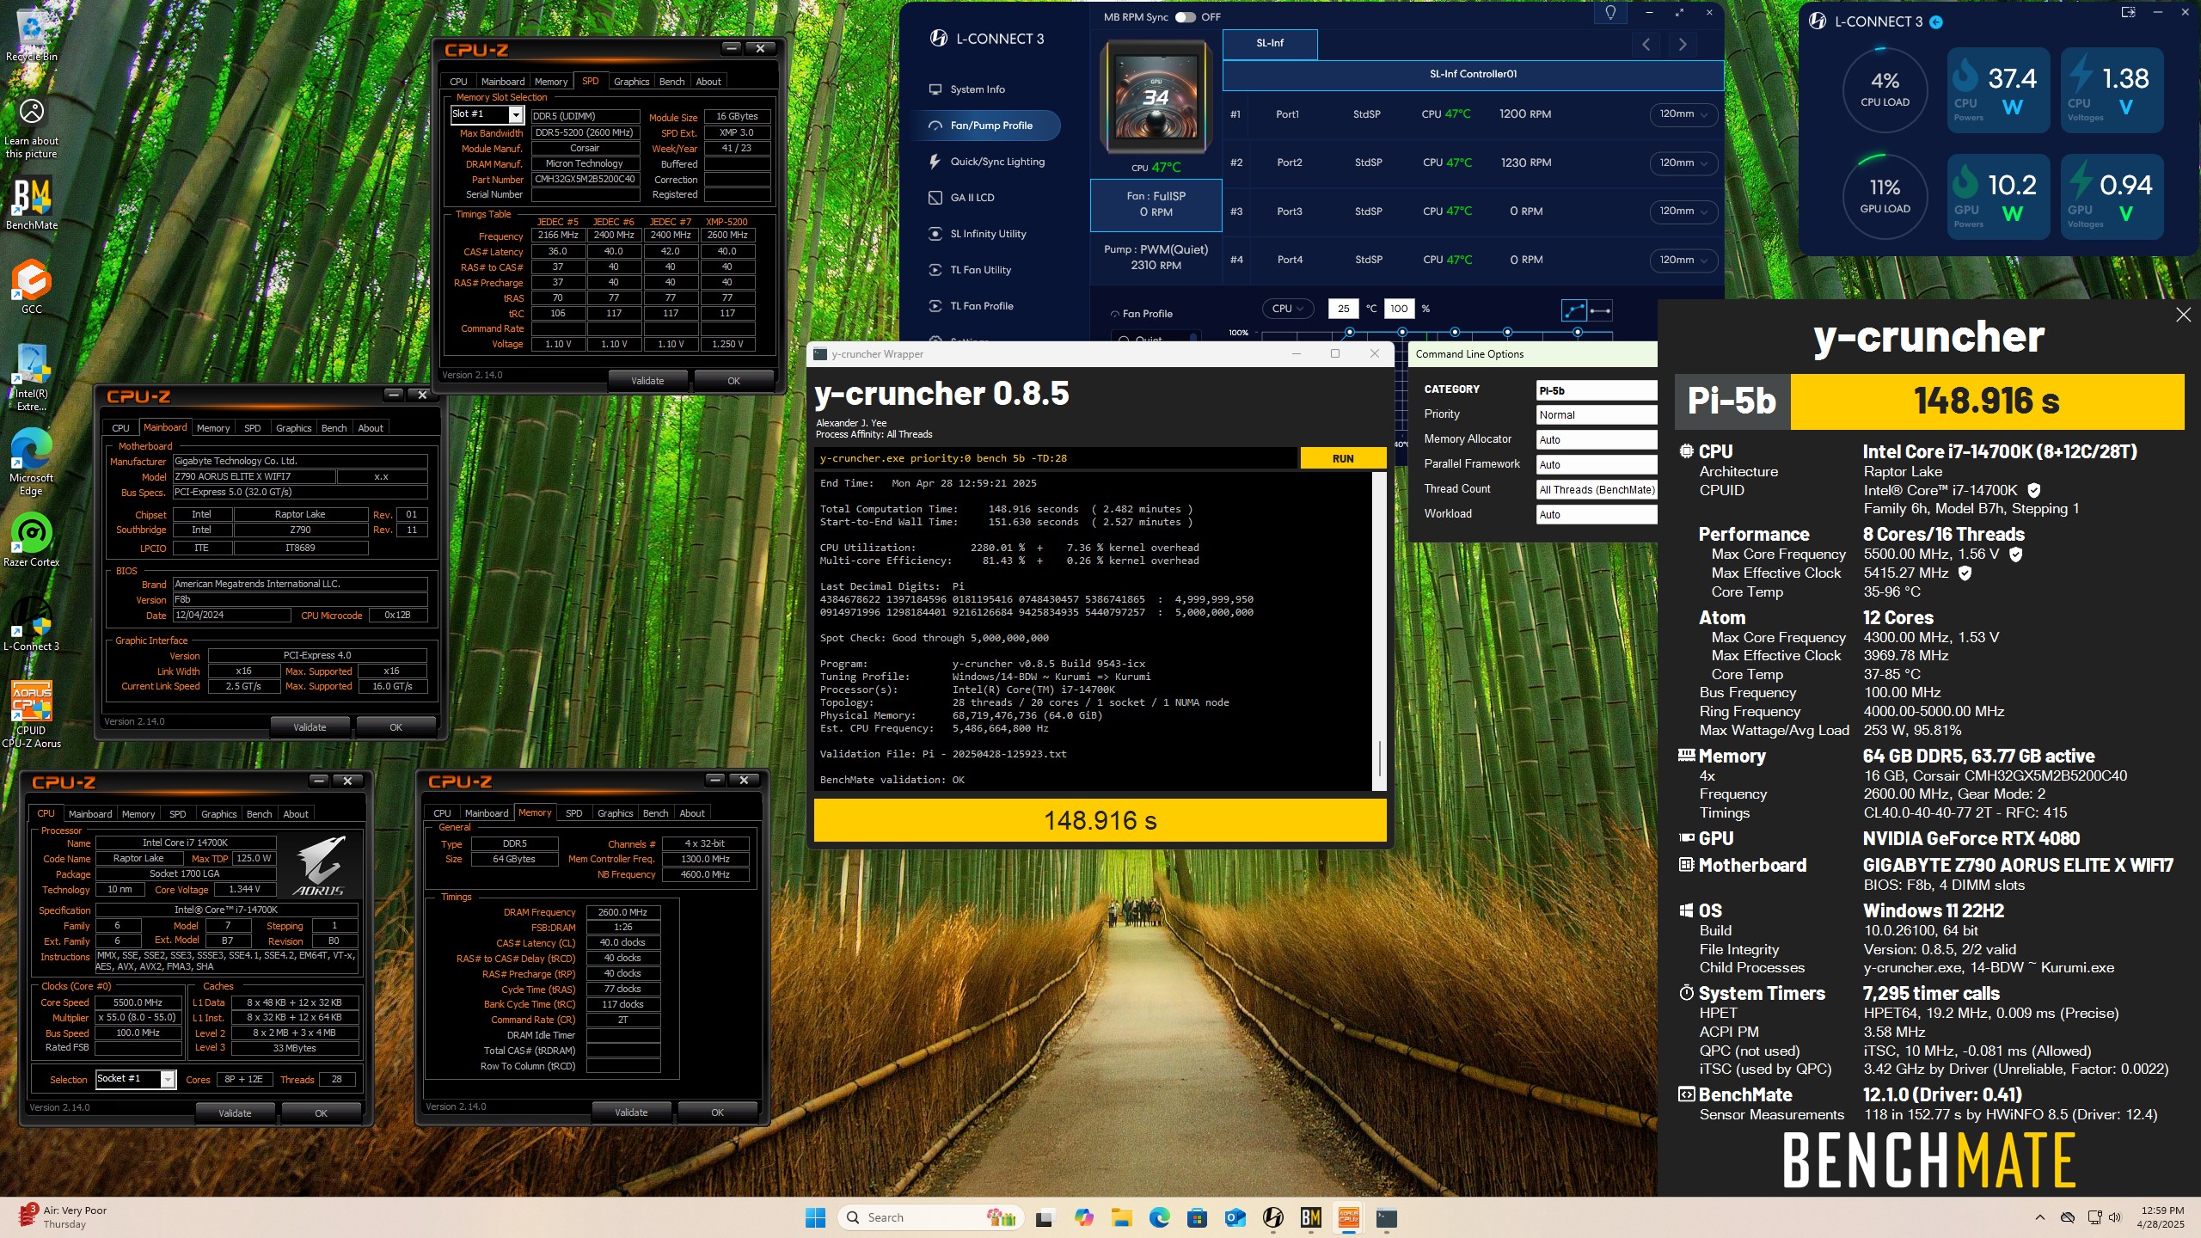Viewport: 2201px width, 1238px height.
Task: Open the Microsoft Edge desktop shortcut
Action: tap(31, 462)
